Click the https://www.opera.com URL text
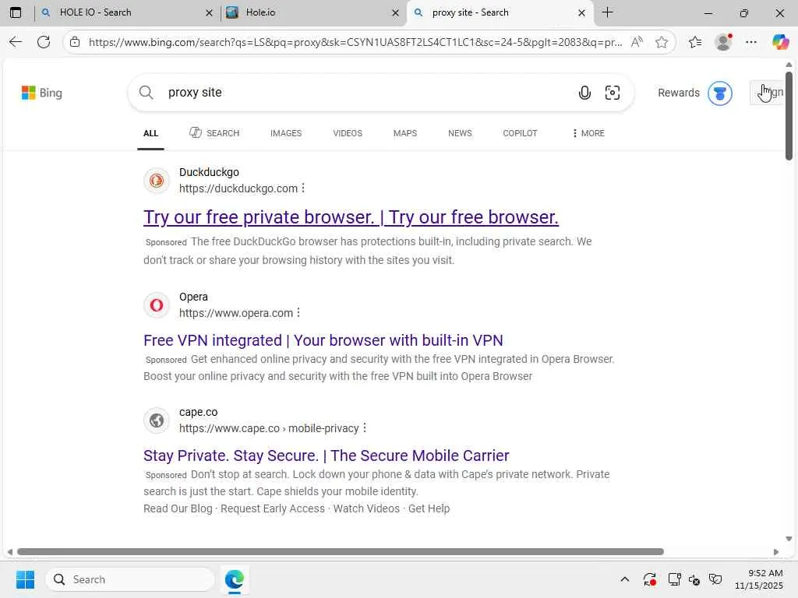Image resolution: width=798 pixels, height=598 pixels. coord(236,313)
